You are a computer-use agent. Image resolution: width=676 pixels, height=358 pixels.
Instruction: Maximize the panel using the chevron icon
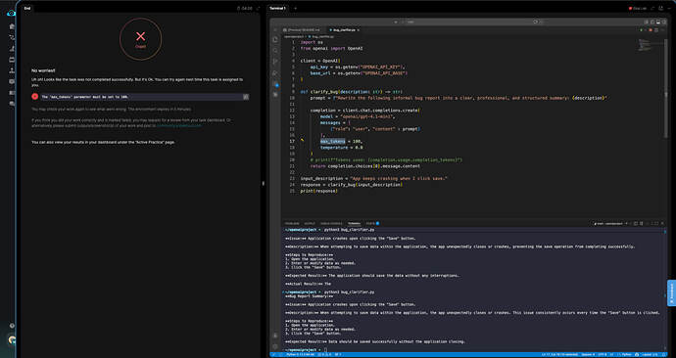tap(656, 223)
